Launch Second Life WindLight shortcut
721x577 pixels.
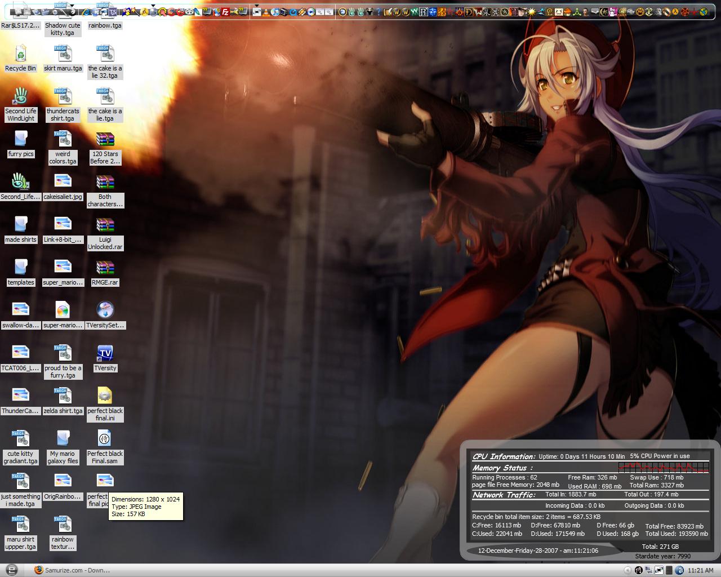point(21,104)
